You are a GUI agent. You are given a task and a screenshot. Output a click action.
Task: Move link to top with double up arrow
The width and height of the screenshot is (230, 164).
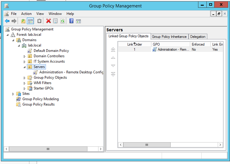(113, 49)
